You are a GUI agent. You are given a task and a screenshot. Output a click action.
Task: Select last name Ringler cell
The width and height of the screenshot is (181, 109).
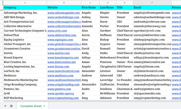pyautogui.click(x=108, y=13)
